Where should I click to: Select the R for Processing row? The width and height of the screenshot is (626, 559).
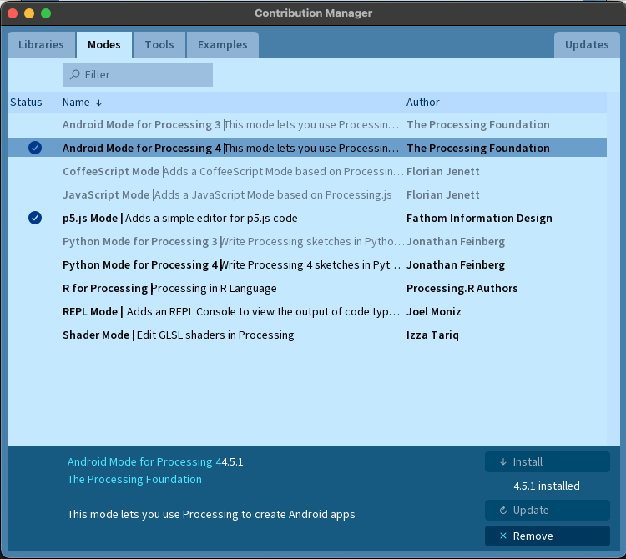[307, 288]
